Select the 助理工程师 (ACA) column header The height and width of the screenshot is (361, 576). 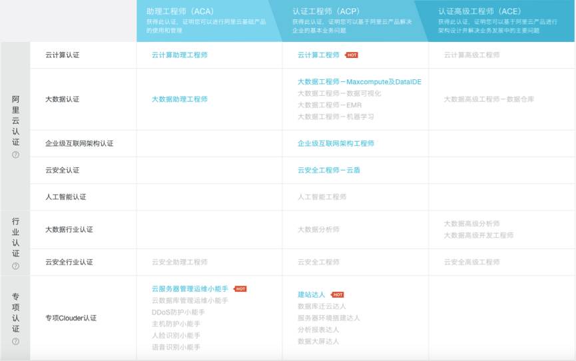click(x=209, y=21)
